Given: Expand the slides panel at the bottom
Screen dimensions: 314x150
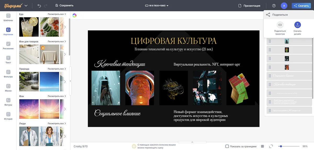Looking at the screenshot, I should point(192,142).
